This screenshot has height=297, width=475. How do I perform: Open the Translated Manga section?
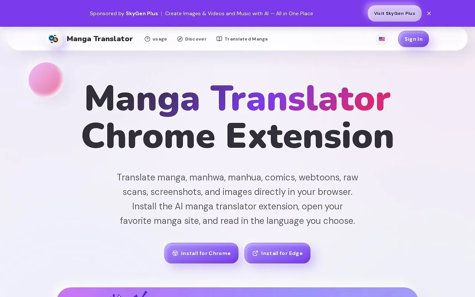coord(242,39)
